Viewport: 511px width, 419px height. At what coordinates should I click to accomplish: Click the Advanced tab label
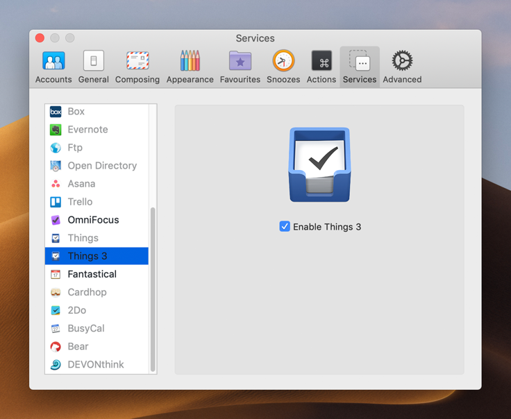click(402, 80)
